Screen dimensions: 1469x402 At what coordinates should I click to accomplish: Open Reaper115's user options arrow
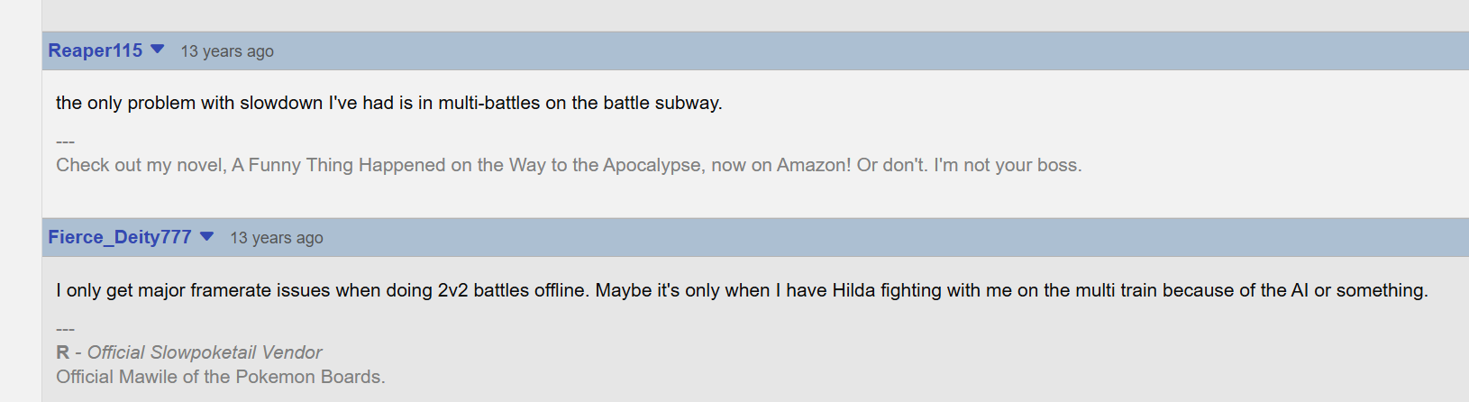click(x=158, y=50)
